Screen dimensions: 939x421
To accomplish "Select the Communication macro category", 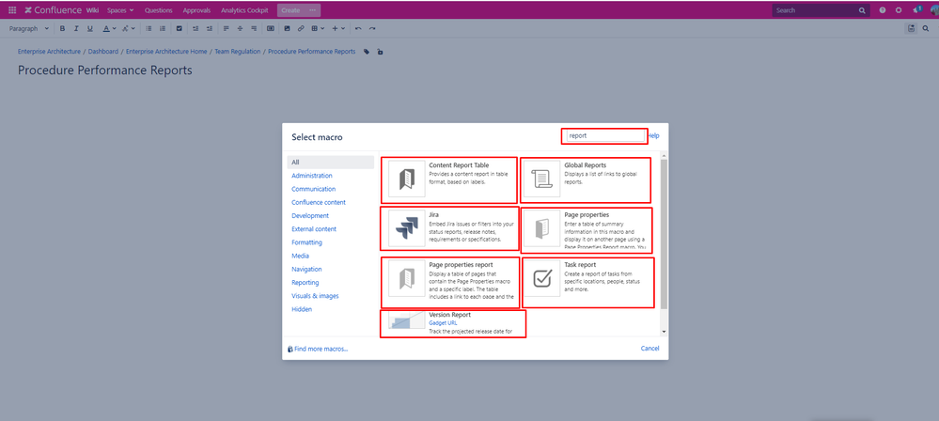I will coord(313,189).
